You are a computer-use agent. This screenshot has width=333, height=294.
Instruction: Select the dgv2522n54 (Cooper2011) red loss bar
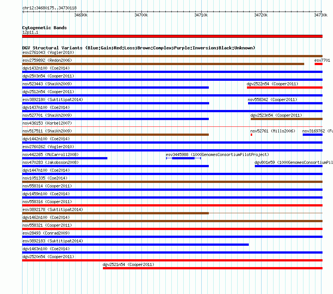point(285,88)
